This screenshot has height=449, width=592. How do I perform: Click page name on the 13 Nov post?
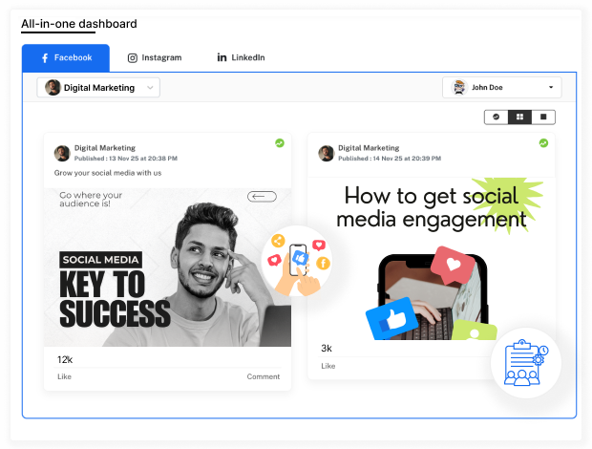point(105,148)
